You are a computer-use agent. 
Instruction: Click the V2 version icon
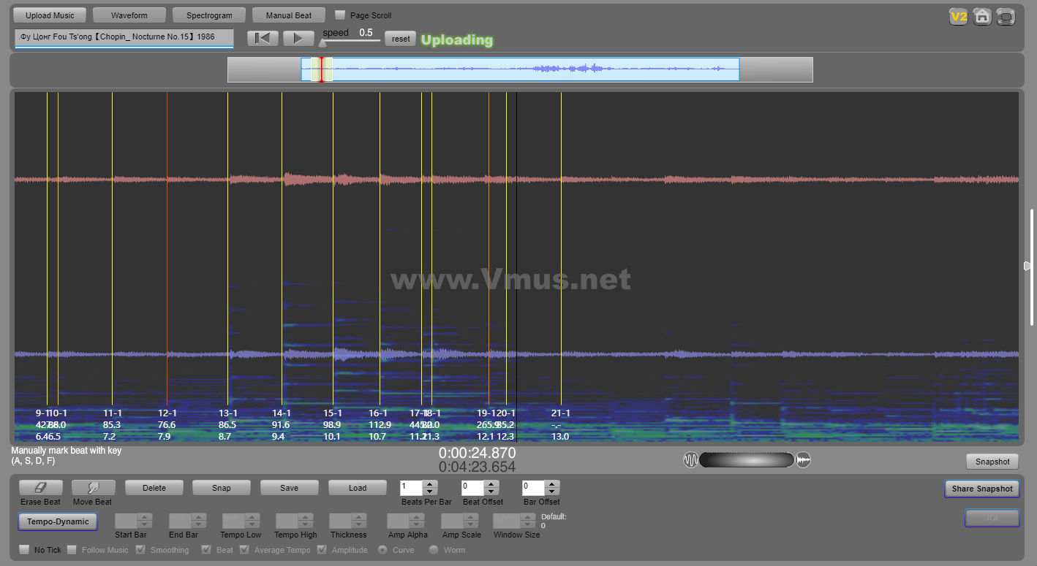click(x=958, y=16)
